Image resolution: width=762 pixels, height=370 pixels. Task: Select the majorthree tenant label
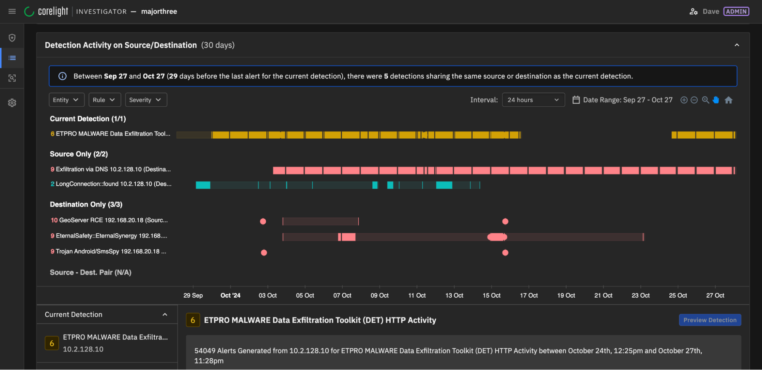[x=159, y=11]
